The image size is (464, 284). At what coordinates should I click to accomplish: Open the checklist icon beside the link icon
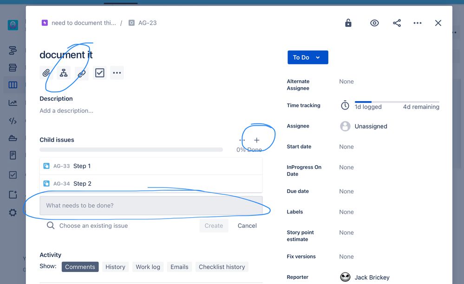pos(99,72)
